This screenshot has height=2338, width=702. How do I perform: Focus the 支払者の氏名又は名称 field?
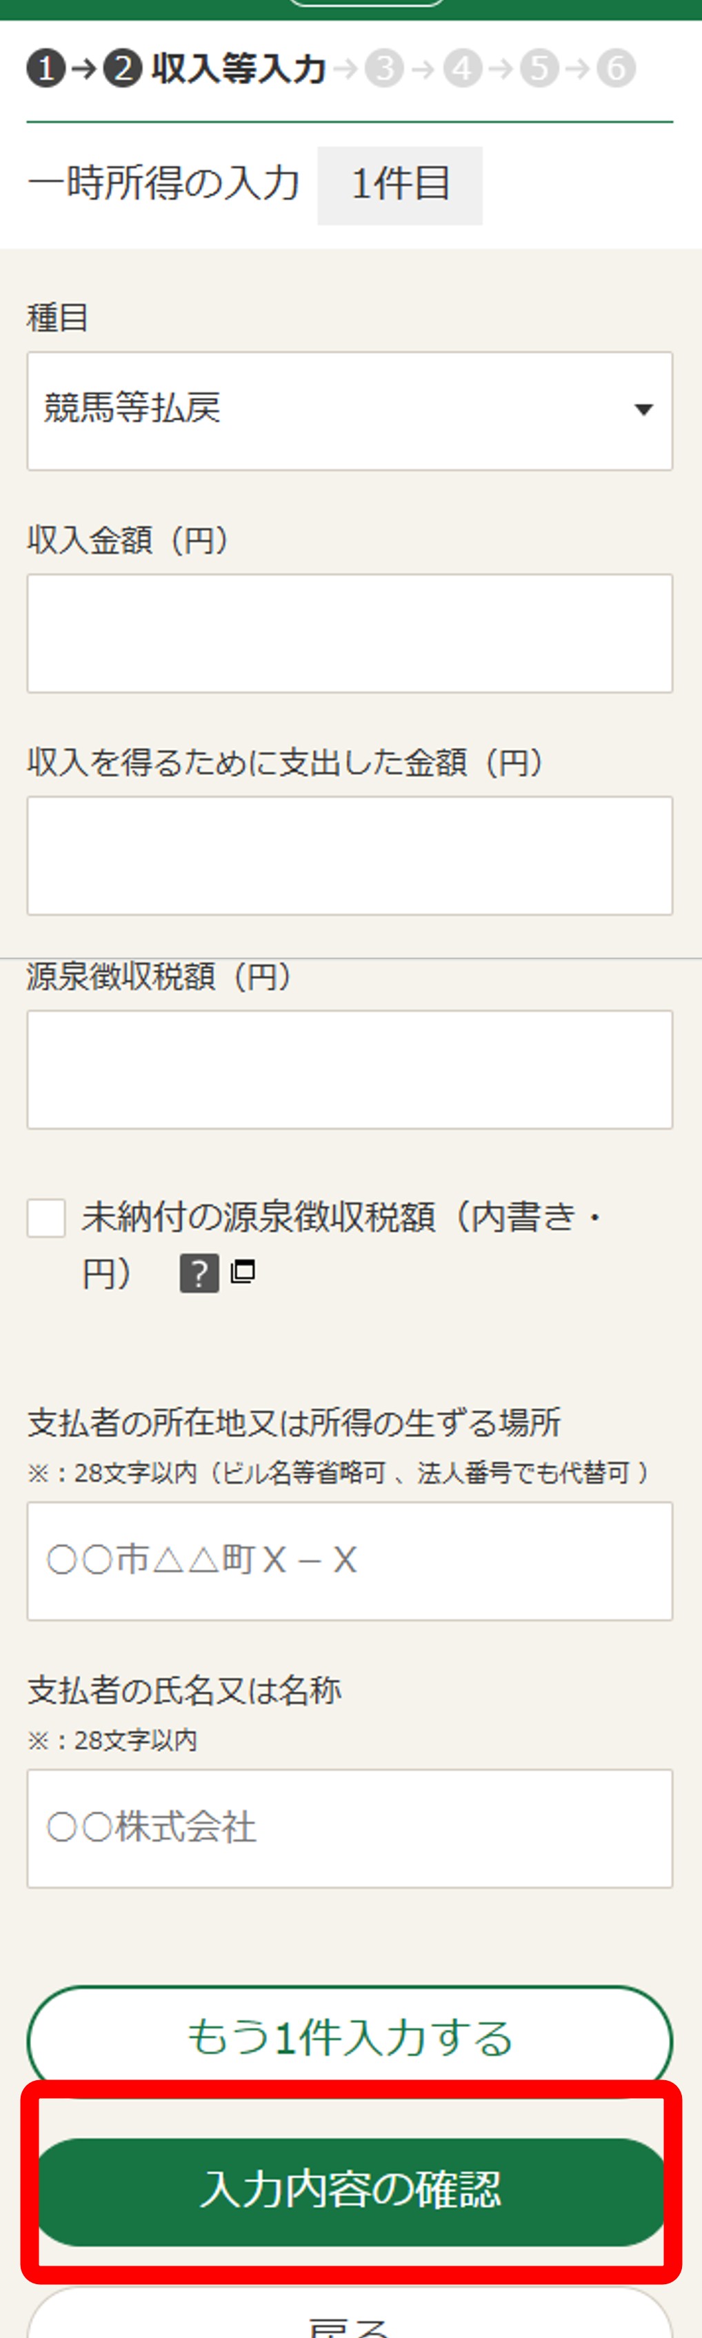(350, 1829)
